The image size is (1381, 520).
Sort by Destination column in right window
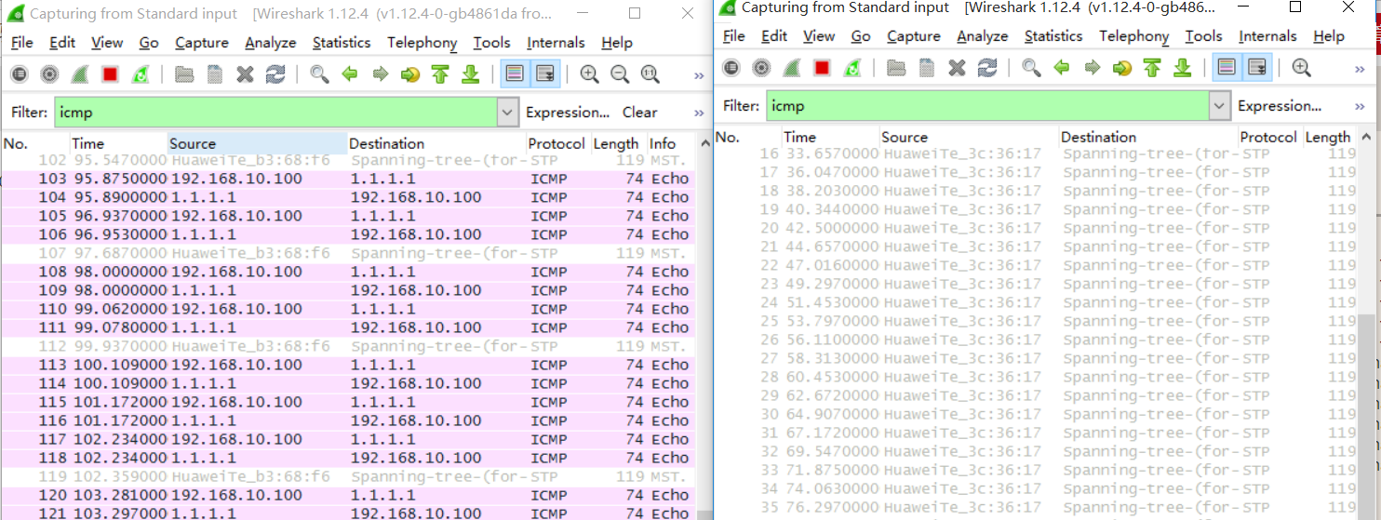point(1147,137)
